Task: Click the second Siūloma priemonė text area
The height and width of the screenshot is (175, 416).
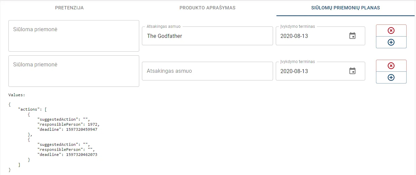Action: click(74, 71)
